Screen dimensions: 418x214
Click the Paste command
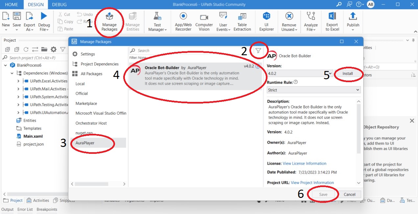tap(65, 29)
